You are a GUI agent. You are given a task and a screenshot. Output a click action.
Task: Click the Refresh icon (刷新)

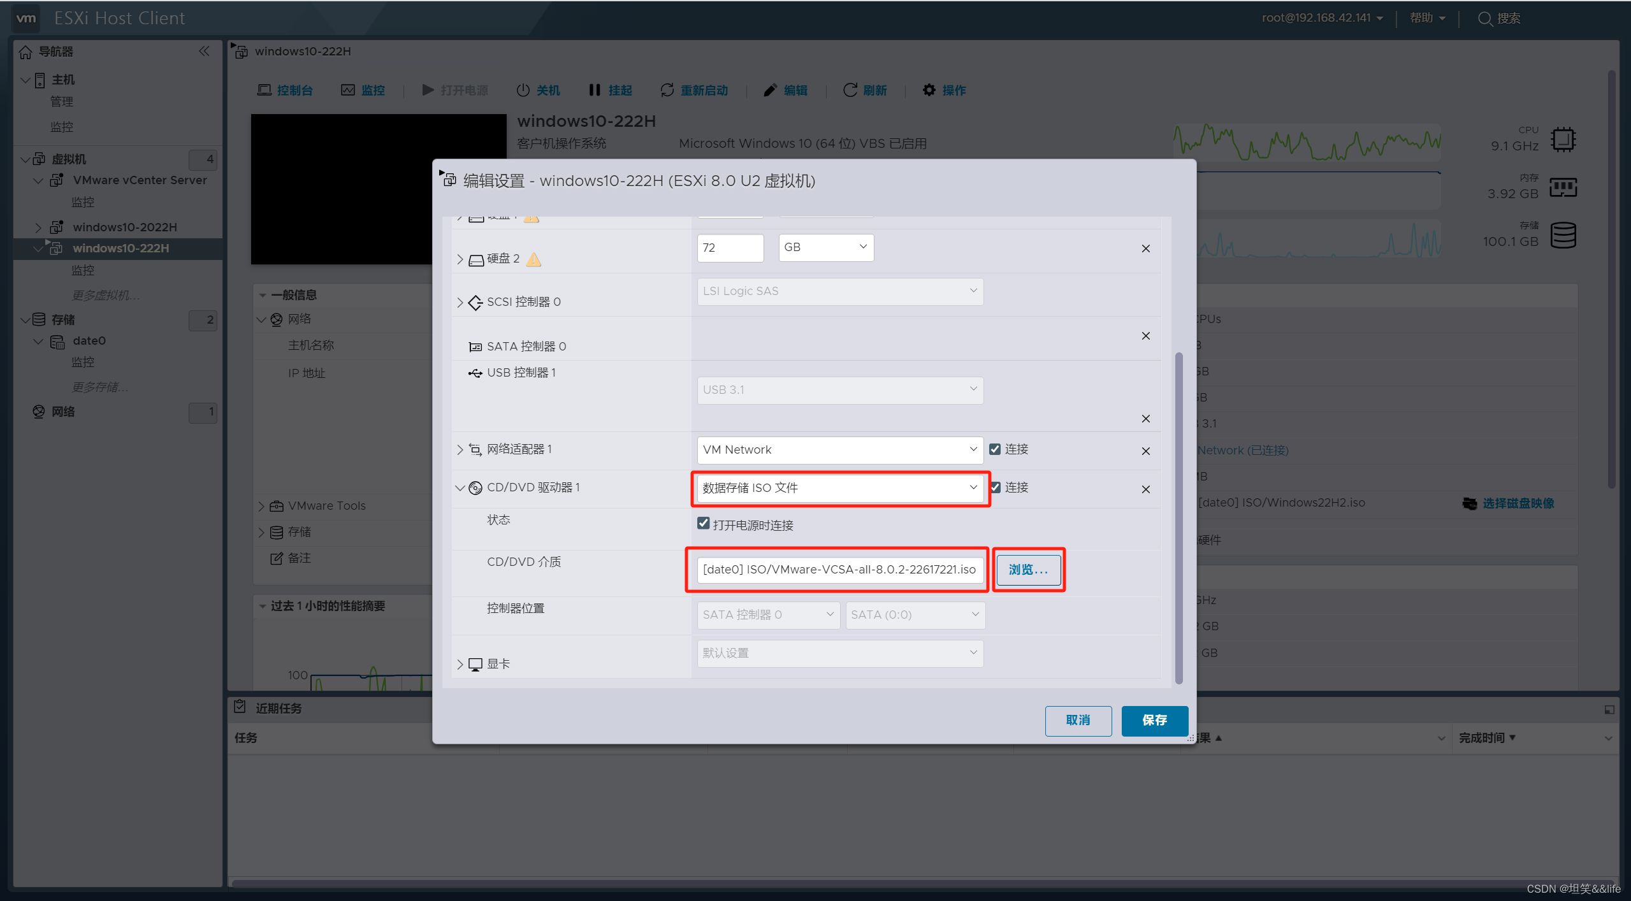(x=850, y=90)
